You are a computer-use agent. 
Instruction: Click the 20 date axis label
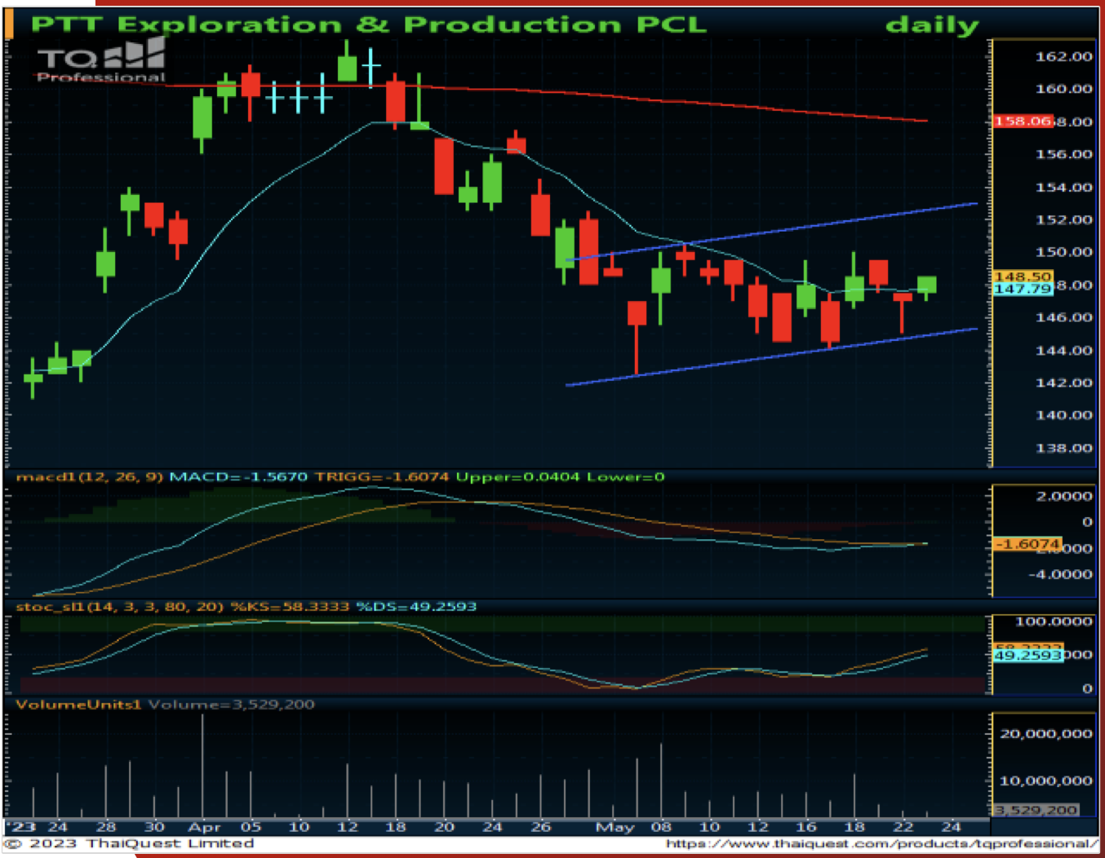(x=444, y=826)
